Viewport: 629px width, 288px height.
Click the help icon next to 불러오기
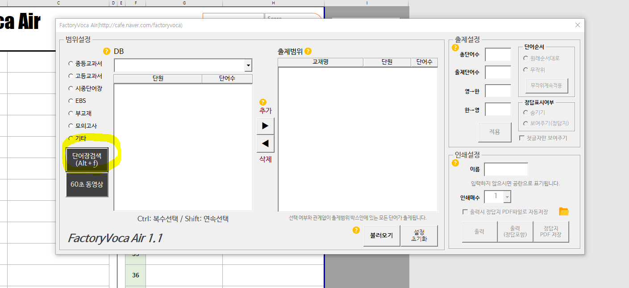pos(356,230)
